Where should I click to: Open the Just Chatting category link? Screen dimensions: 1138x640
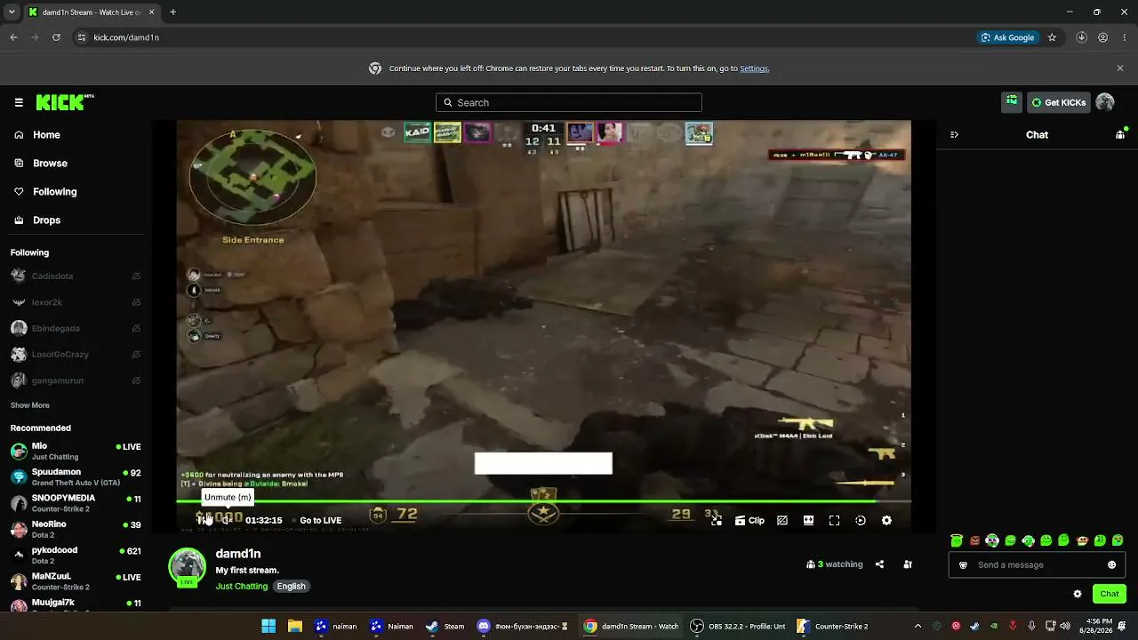coord(242,587)
